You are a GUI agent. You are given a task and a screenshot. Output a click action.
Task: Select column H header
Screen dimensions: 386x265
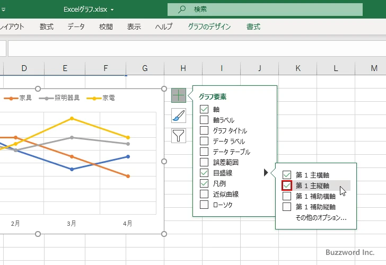pos(183,68)
